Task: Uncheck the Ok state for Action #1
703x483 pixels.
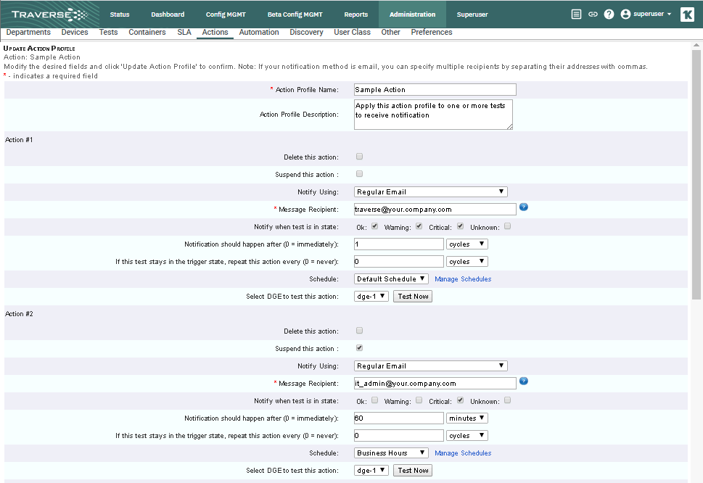Action: point(375,226)
